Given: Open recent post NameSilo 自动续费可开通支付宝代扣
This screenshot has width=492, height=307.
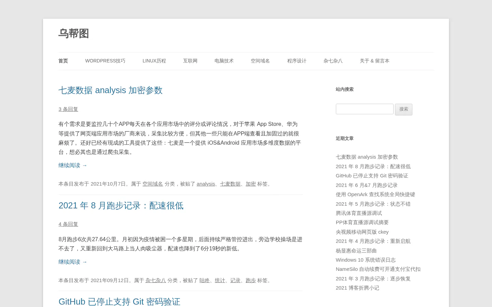Looking at the screenshot, I should coord(378,269).
